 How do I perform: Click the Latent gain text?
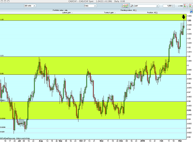67,13
